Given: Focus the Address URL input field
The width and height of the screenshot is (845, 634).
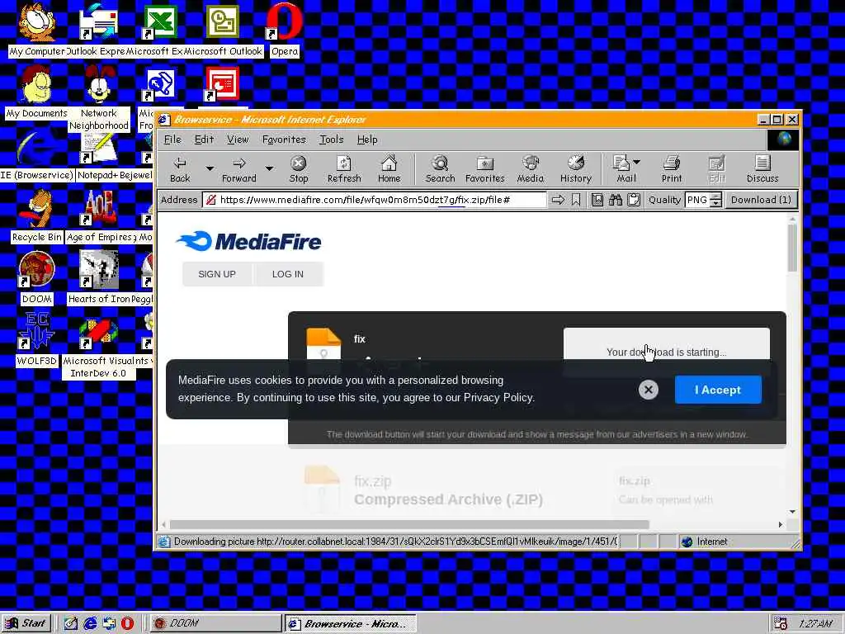Looking at the screenshot, I should [x=374, y=200].
